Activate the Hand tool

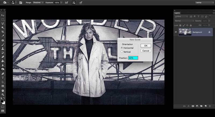pyautogui.click(x=3, y=90)
